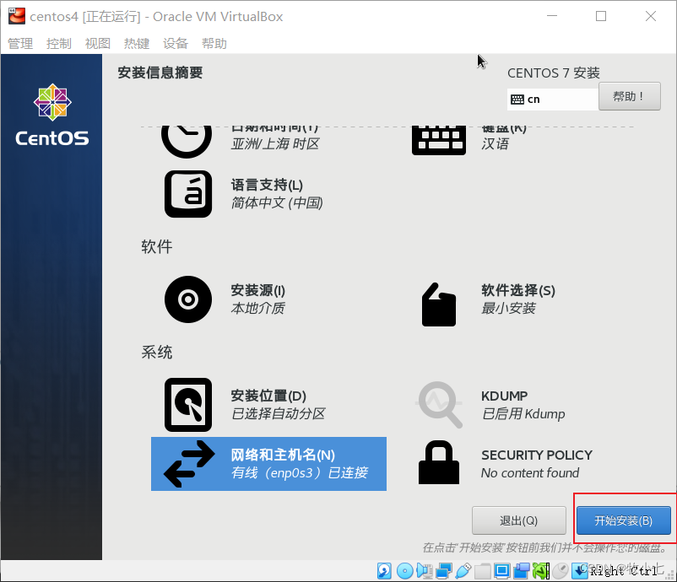Click Right Ctrl host key text
Screen dimensions: 677x582
tap(624, 571)
